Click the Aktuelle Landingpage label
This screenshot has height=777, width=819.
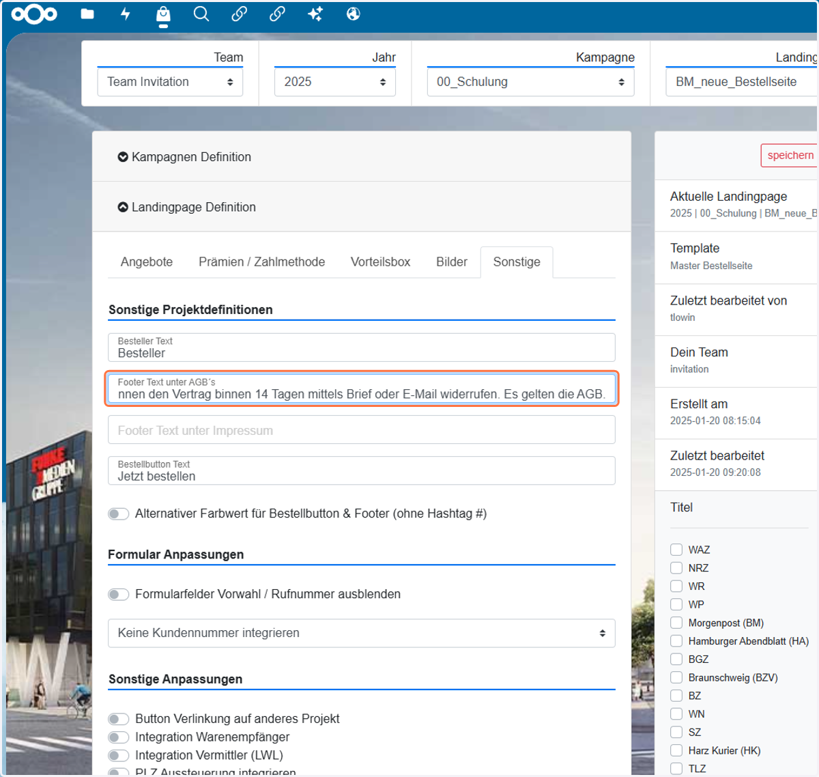coord(728,197)
